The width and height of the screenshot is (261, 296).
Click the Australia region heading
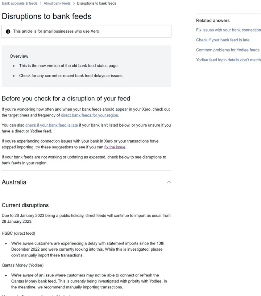tap(14, 182)
